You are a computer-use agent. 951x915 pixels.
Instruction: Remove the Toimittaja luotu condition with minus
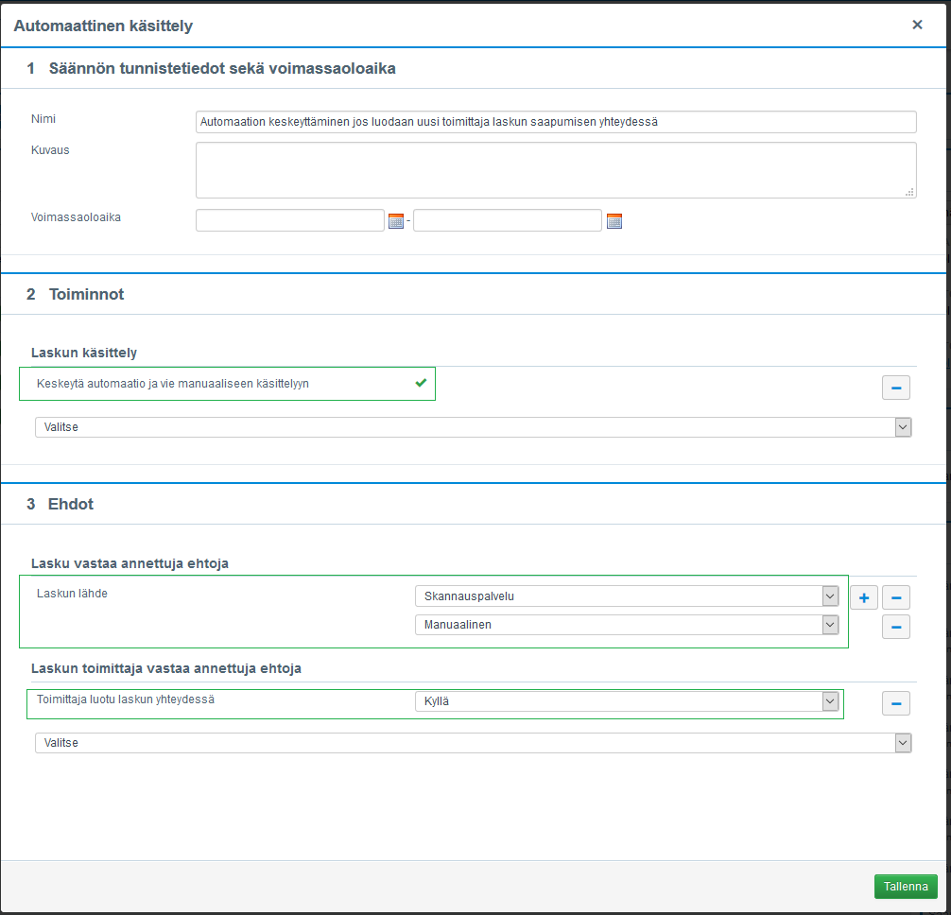pyautogui.click(x=895, y=703)
